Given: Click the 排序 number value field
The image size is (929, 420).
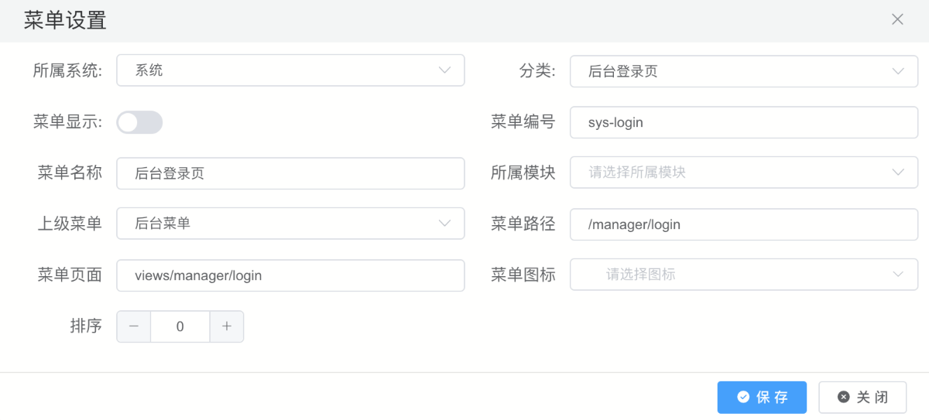Looking at the screenshot, I should coord(180,326).
